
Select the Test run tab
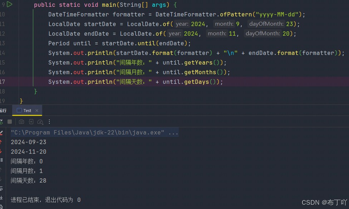pos(27,111)
